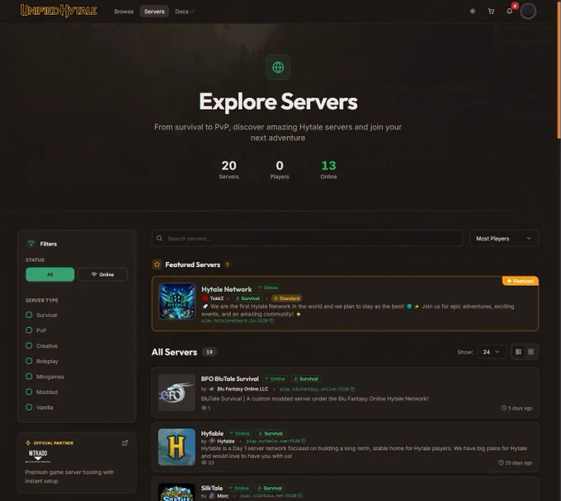Open the Hyfable server title
Screen dimensions: 561x501
tap(212, 433)
